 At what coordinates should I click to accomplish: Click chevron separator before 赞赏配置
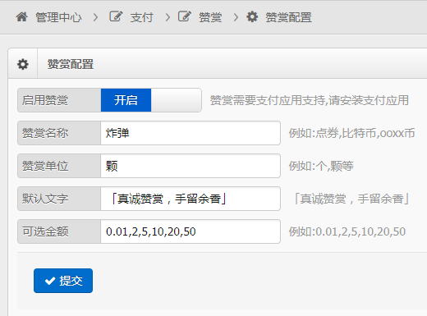236,17
